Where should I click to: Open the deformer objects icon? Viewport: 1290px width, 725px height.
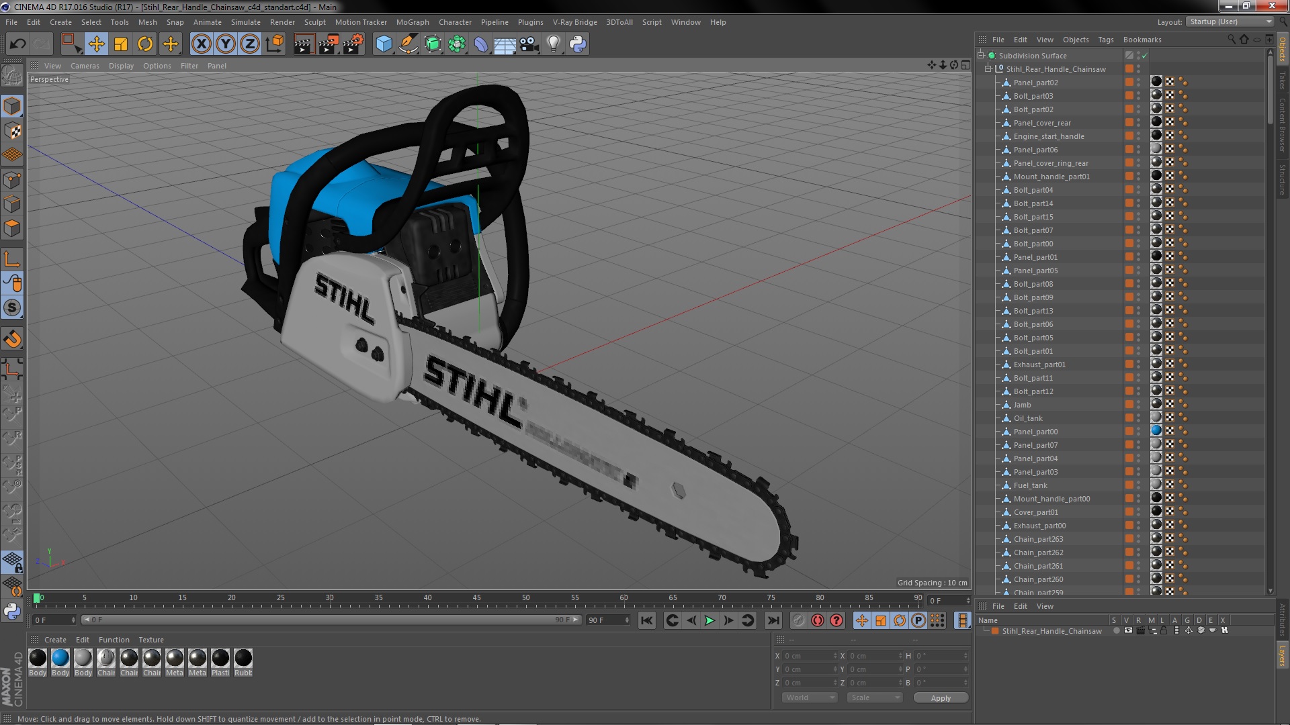pyautogui.click(x=481, y=44)
